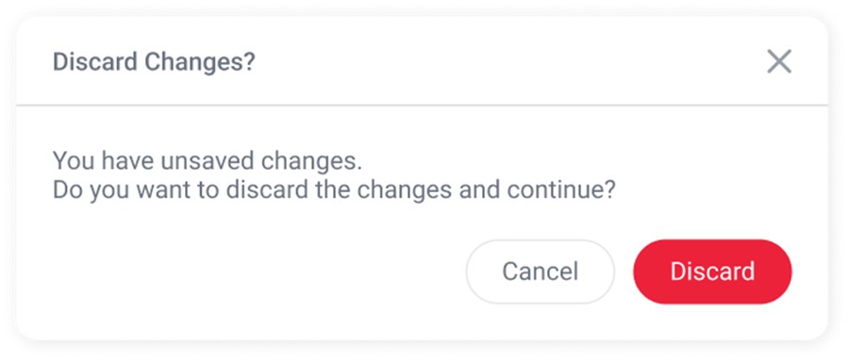Select the 'Discard Changes?' title text
848x360 pixels.
pos(154,62)
